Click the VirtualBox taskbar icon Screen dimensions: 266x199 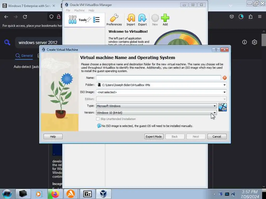(x=103, y=194)
